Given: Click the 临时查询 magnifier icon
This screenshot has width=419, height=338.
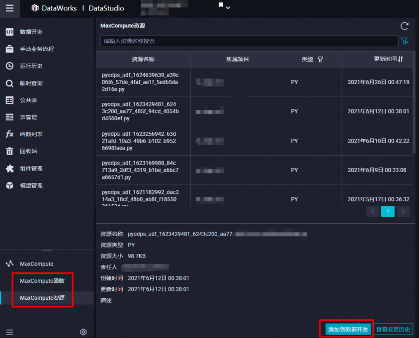Looking at the screenshot, I should point(9,84).
